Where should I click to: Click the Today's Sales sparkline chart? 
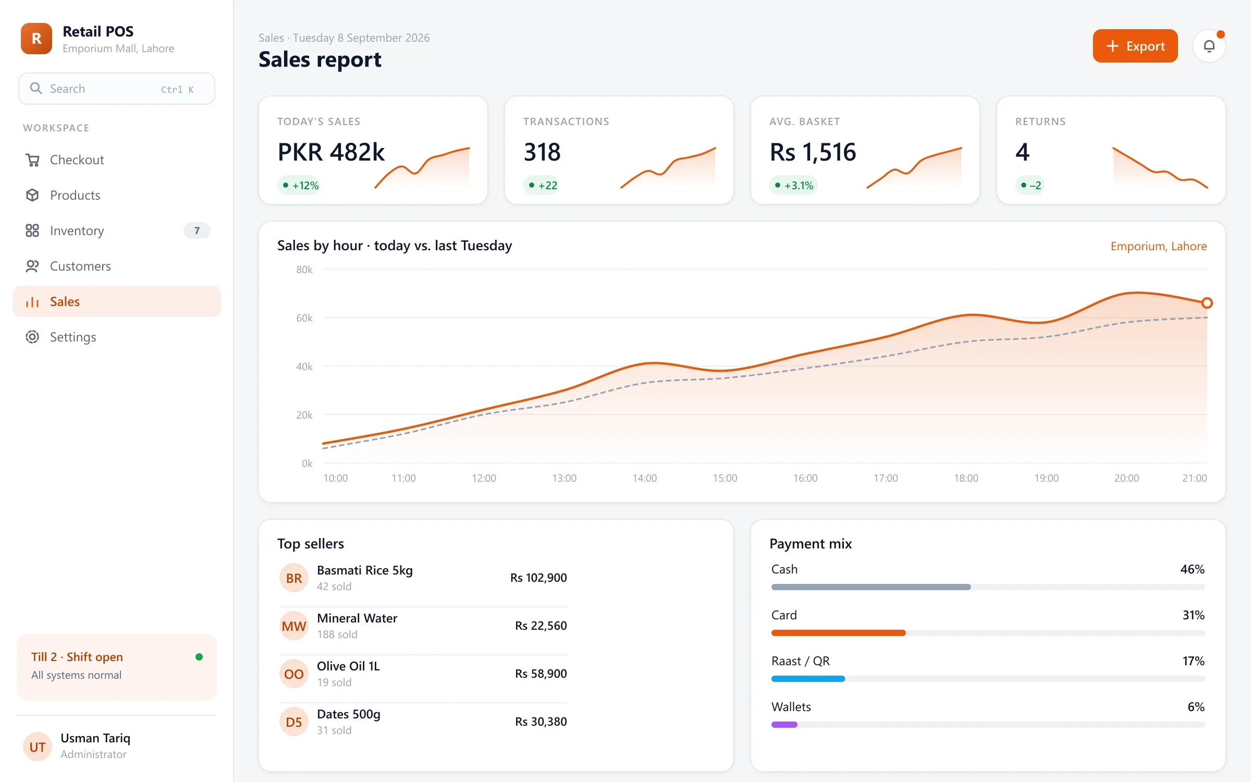(422, 167)
